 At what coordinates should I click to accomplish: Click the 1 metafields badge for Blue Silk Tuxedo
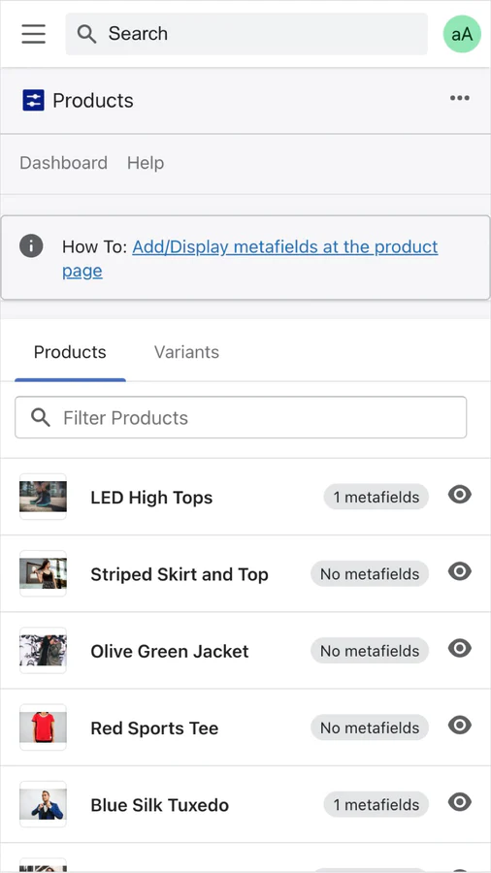376,804
